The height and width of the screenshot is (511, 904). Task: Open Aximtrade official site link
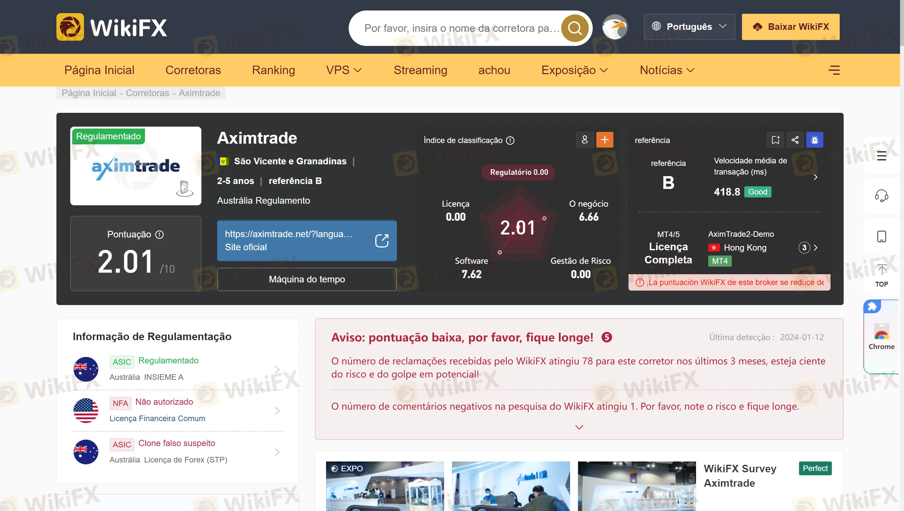307,241
